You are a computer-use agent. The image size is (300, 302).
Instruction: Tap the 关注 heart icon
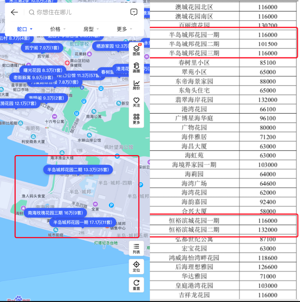coord(137,102)
